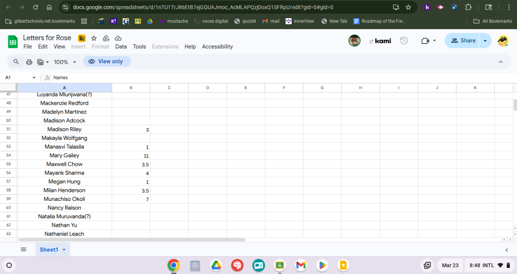Click the vertical scrollbar thumb

(x=515, y=105)
